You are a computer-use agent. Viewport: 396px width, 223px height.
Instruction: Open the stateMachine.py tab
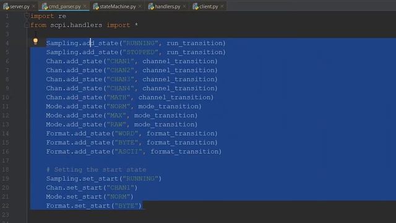pyautogui.click(x=118, y=7)
